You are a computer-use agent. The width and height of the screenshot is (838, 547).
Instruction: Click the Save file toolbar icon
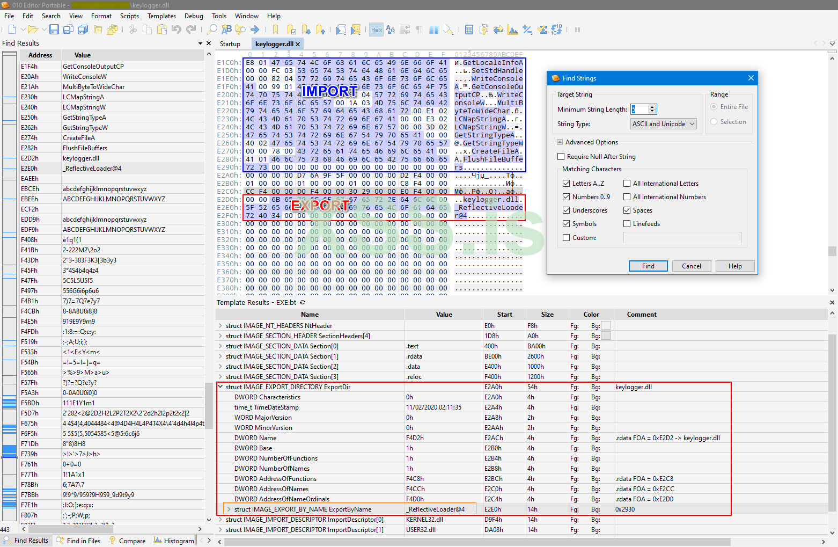click(54, 30)
